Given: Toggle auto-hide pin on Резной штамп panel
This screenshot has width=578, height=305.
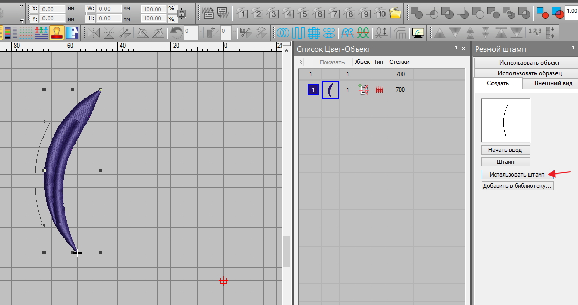Looking at the screenshot, I should [x=573, y=49].
